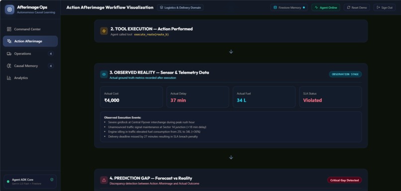This screenshot has width=401, height=191.
Task: Click the Afterimage Ops logo icon
Action: pyautogui.click(x=9, y=9)
